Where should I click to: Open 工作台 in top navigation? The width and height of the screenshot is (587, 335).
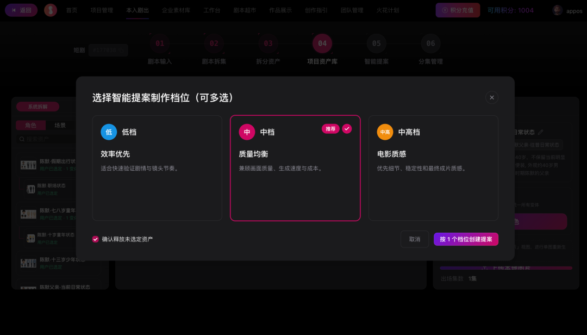tap(212, 10)
